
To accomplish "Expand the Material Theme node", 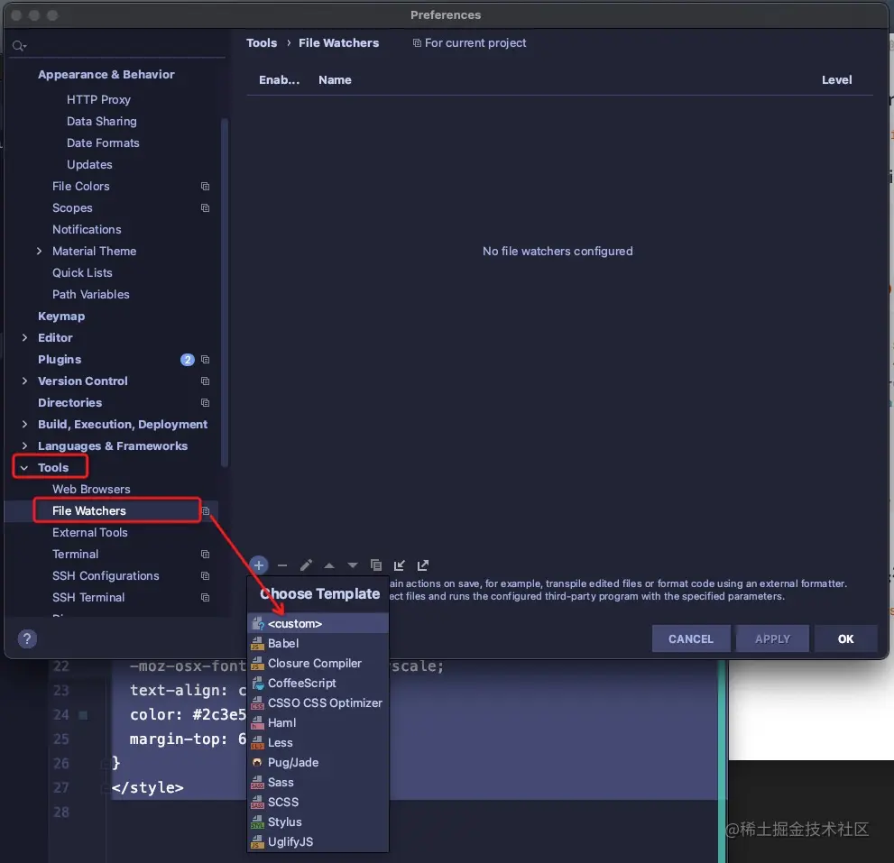I will click(x=39, y=252).
